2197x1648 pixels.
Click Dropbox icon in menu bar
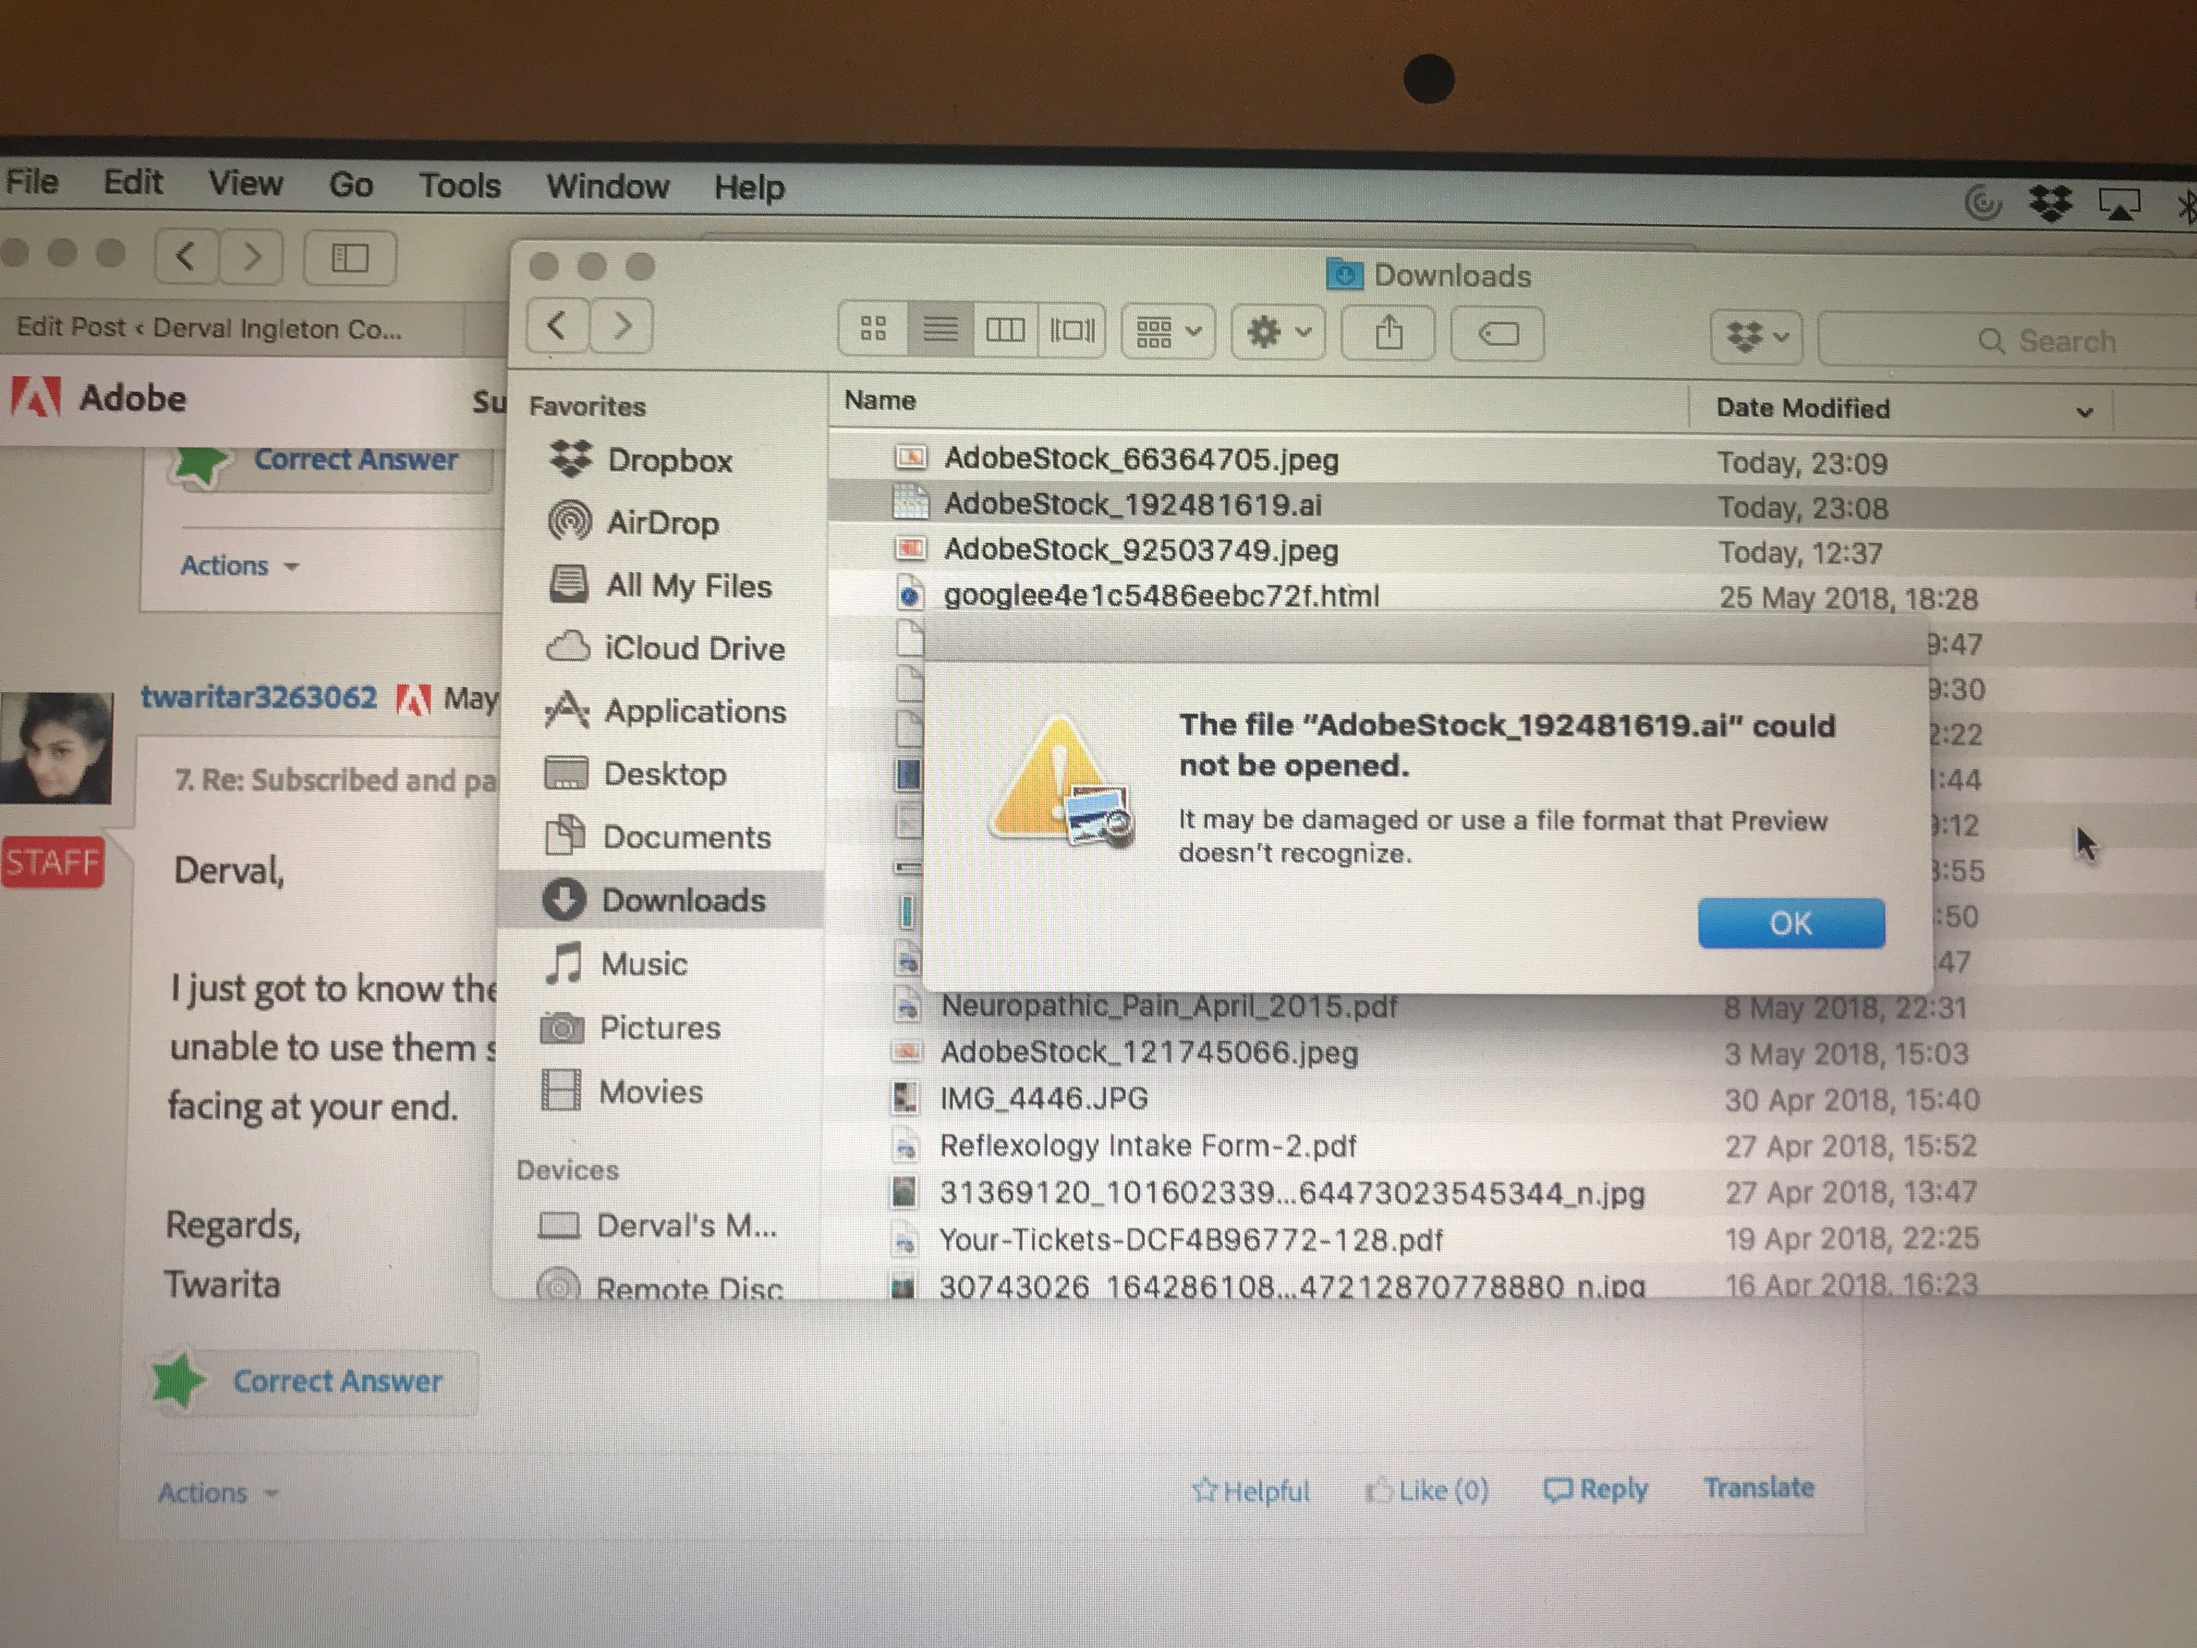click(x=2050, y=204)
